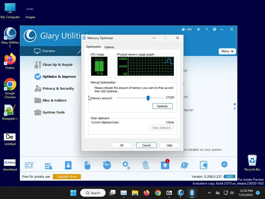The height and width of the screenshot is (199, 265).
Task: Open the Menu dropdown in Glary Utilities
Action: (x=227, y=51)
